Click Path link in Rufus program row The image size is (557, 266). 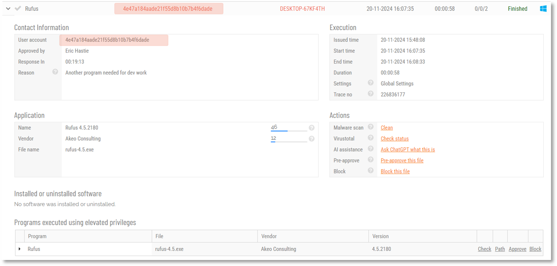coord(500,249)
